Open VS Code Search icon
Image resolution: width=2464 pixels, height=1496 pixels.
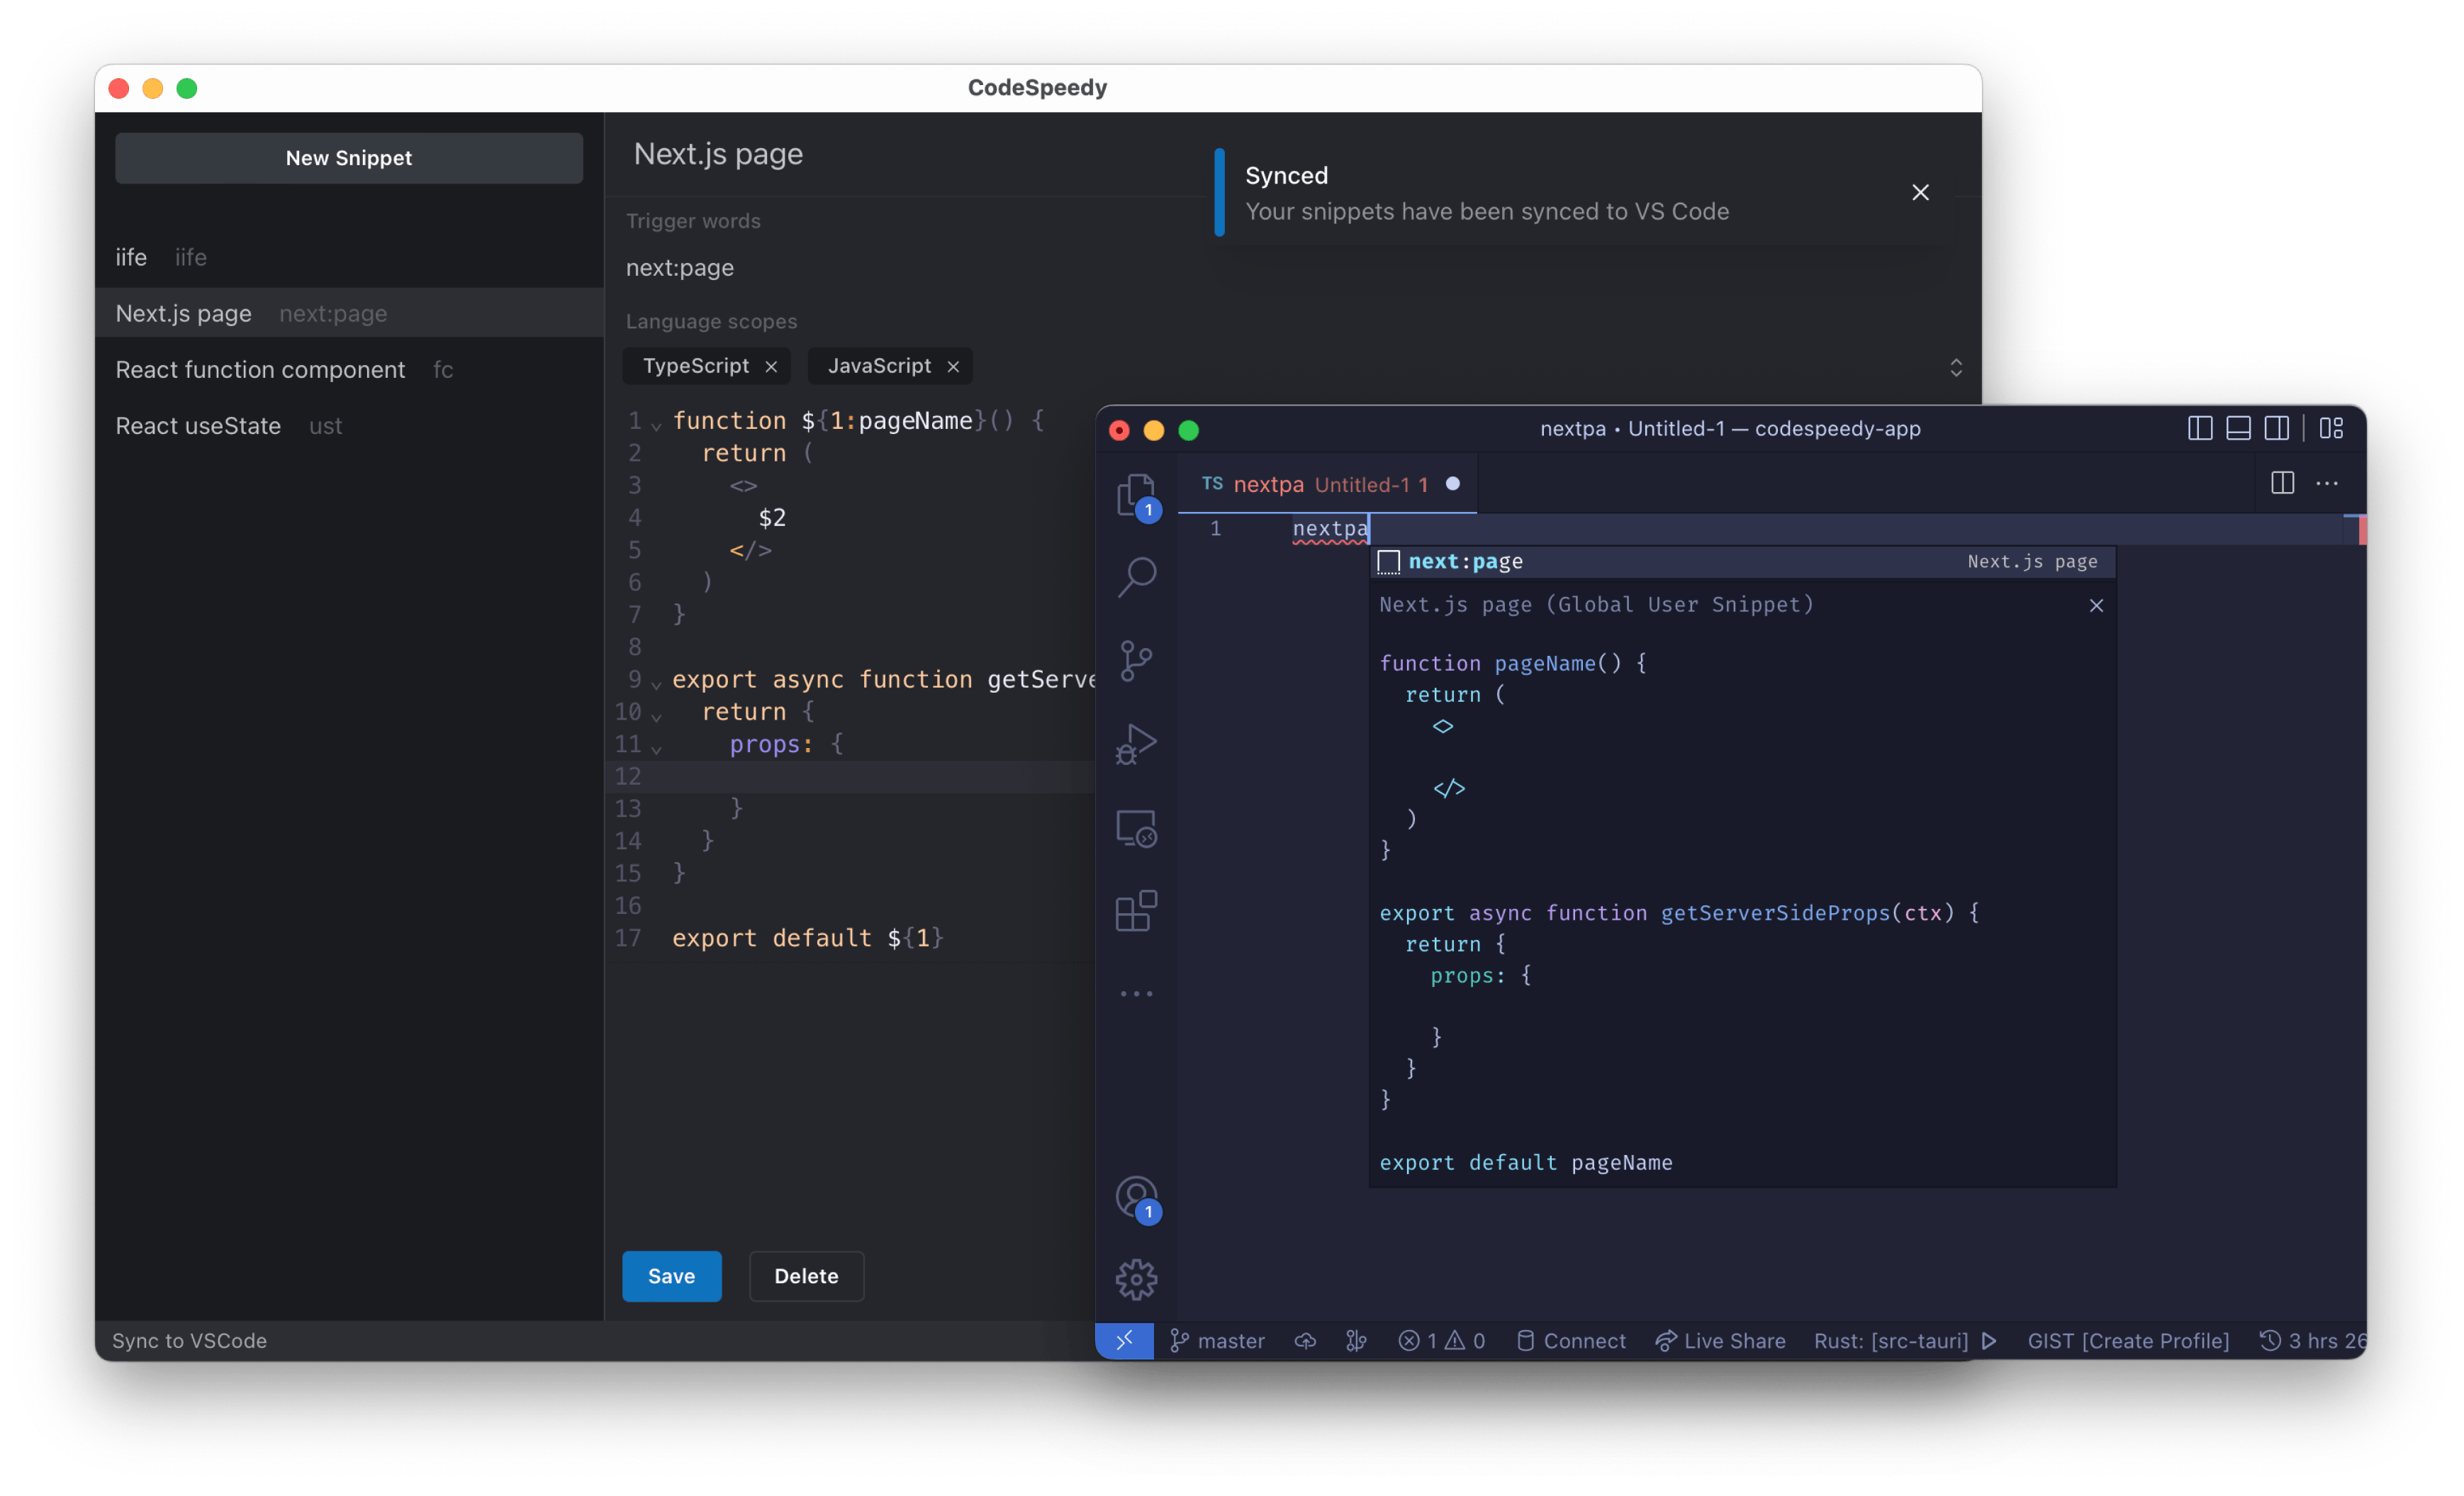[x=1137, y=577]
